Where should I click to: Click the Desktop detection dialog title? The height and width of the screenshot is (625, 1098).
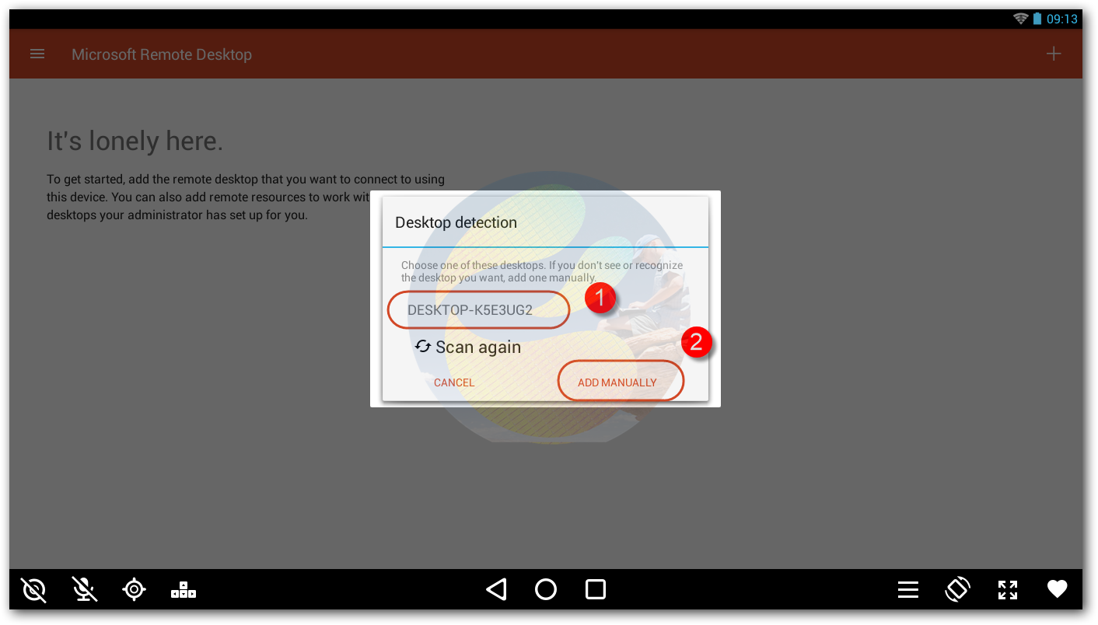456,222
